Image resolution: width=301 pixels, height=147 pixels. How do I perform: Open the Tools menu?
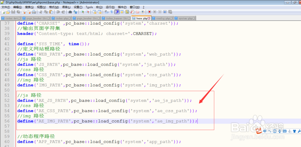click(x=89, y=7)
